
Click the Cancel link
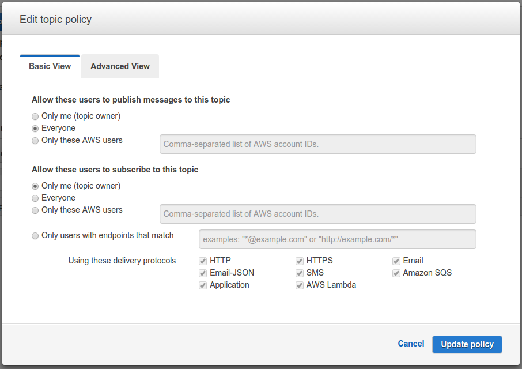[x=411, y=344]
